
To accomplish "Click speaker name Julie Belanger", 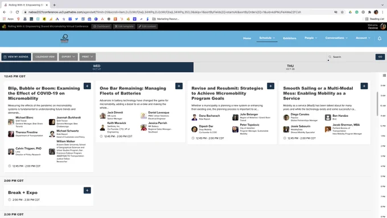I will point(249,114).
